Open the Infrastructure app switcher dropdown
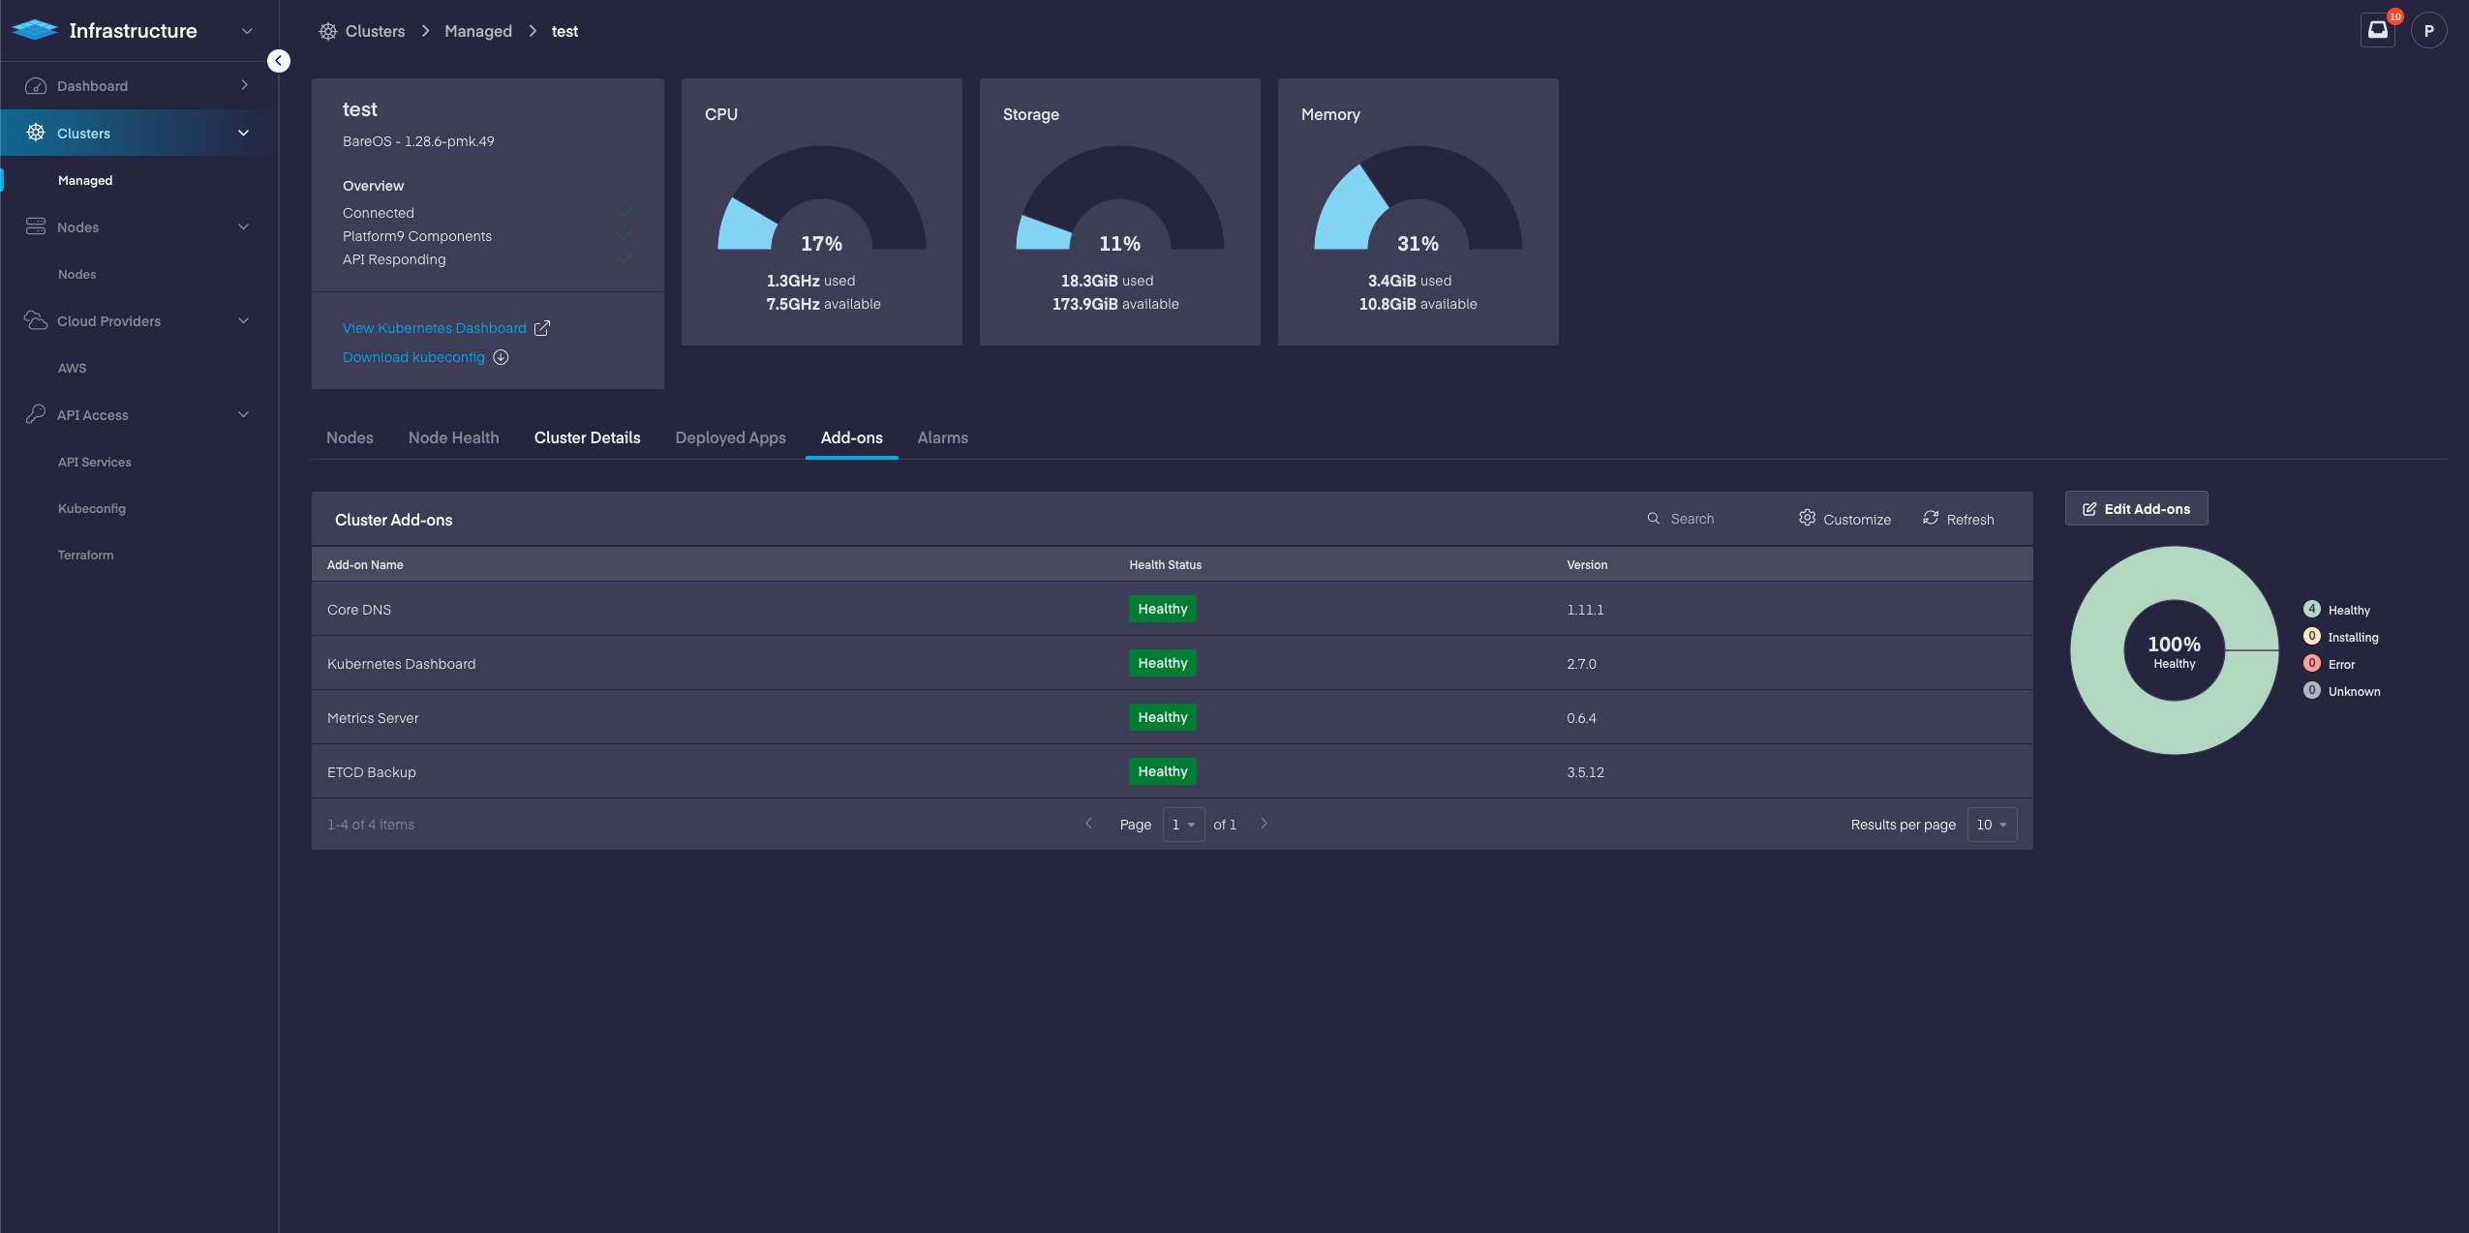The width and height of the screenshot is (2469, 1233). (x=247, y=31)
